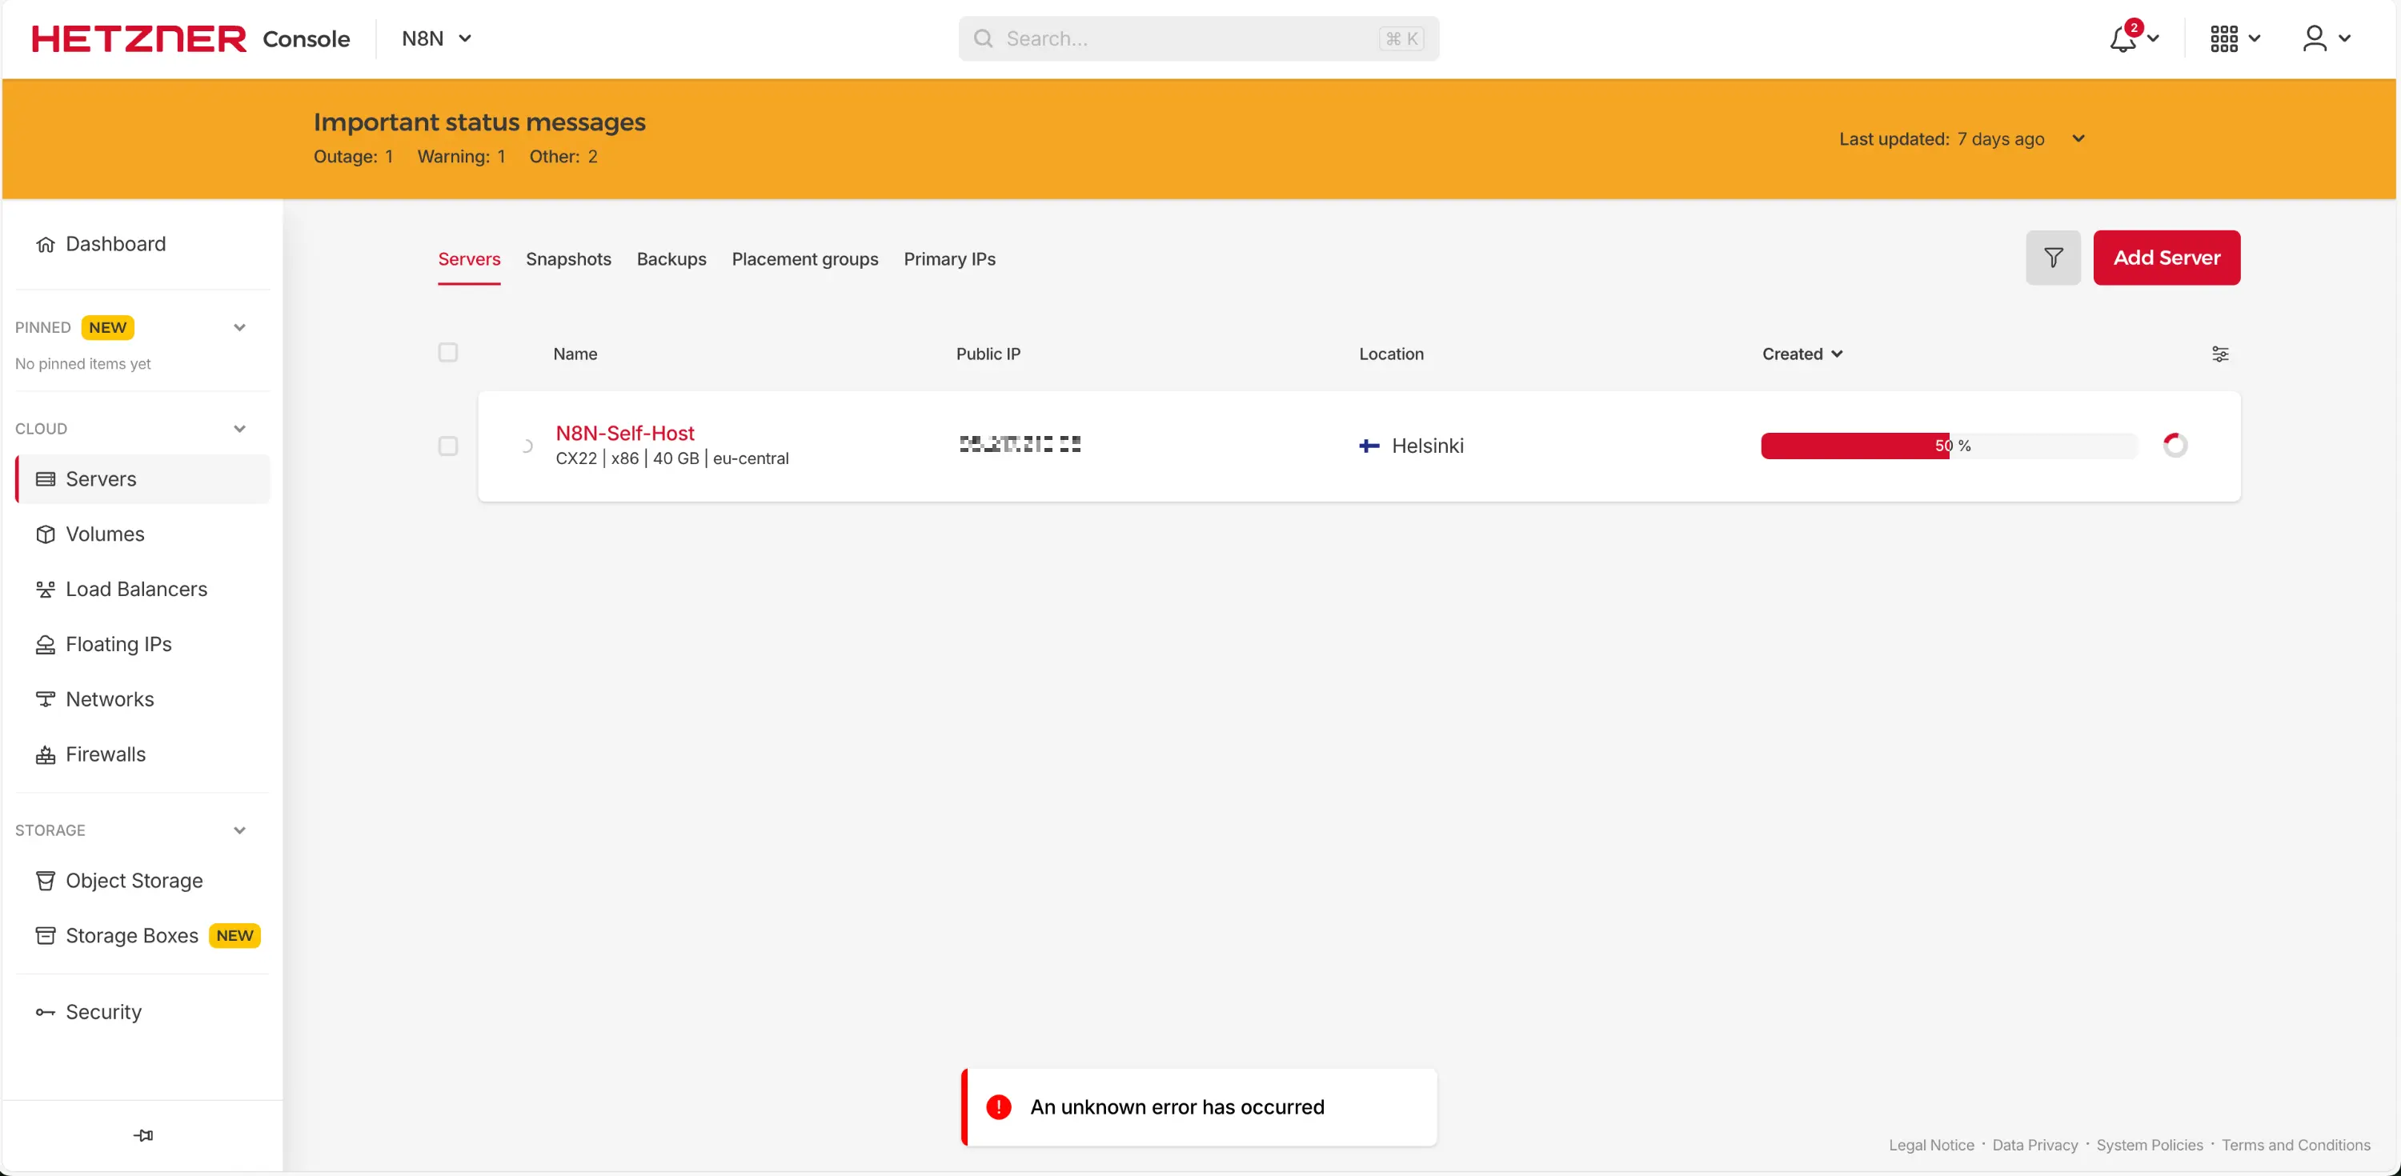Viewport: 2401px width, 1176px height.
Task: Collapse the CLOUD sidebar section
Action: click(x=239, y=429)
